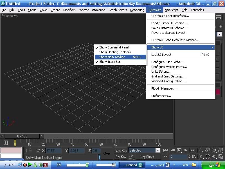Click the Set Keys key icon button
The height and width of the screenshot is (169, 225).
coord(107,154)
